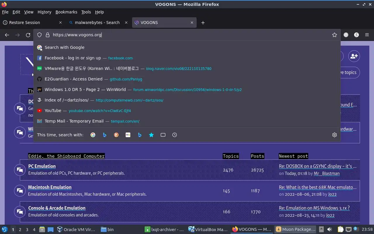Close the VOGONS tab
This screenshot has width=374, height=234.
coord(192,23)
